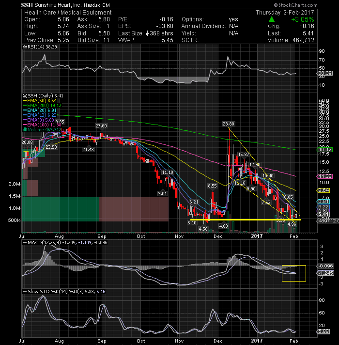Select the Open value 5.06

point(63,19)
